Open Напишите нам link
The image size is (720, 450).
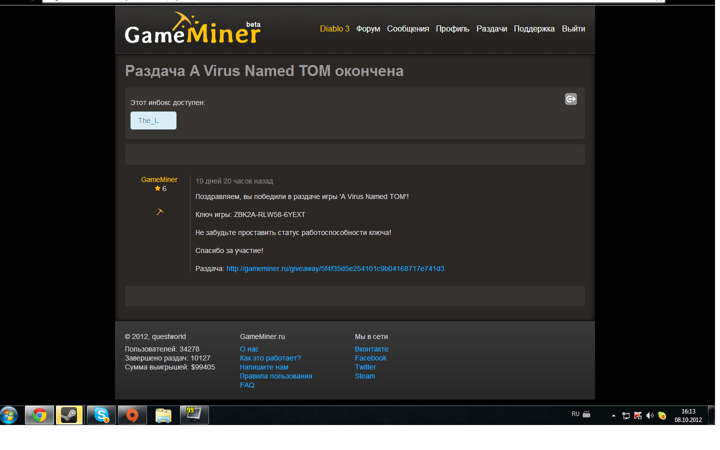264,367
